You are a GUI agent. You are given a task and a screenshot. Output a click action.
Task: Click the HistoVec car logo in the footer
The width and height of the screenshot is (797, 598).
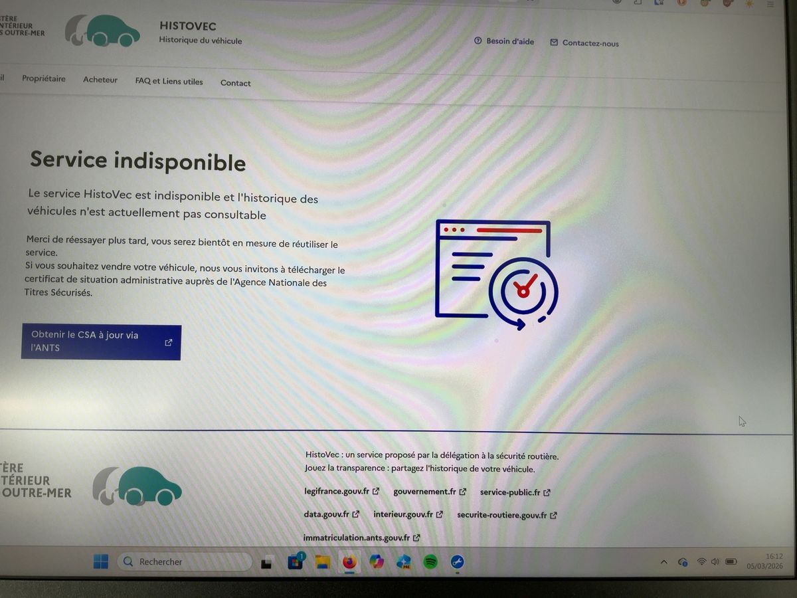[137, 486]
